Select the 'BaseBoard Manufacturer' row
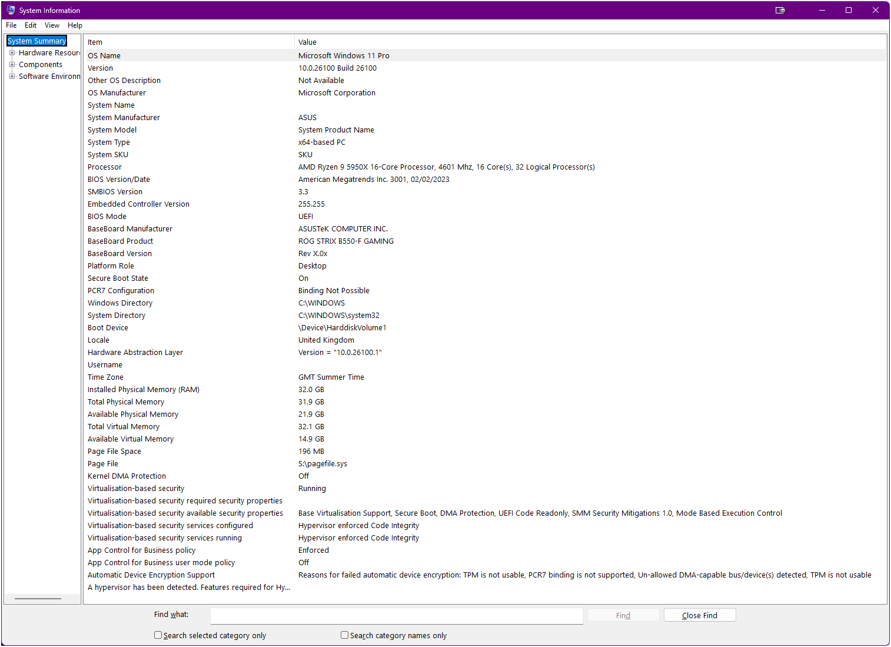 tap(485, 228)
